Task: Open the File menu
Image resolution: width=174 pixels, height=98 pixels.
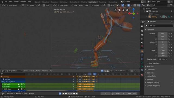Action: tap(6, 2)
